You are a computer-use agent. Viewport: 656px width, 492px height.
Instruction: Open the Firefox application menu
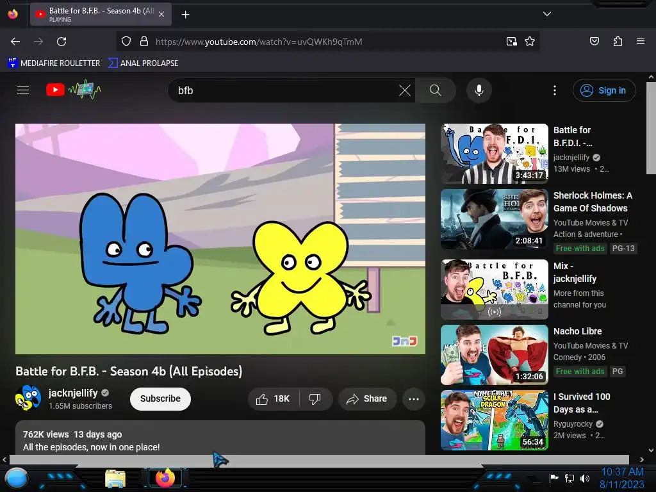coord(640,41)
